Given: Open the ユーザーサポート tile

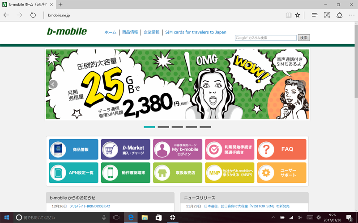Looking at the screenshot, I should tap(282, 173).
